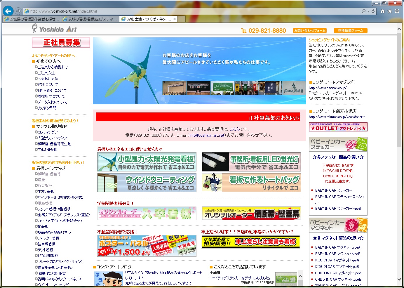
Task: Click the 正社員募集 banner
Action: click(x=61, y=43)
